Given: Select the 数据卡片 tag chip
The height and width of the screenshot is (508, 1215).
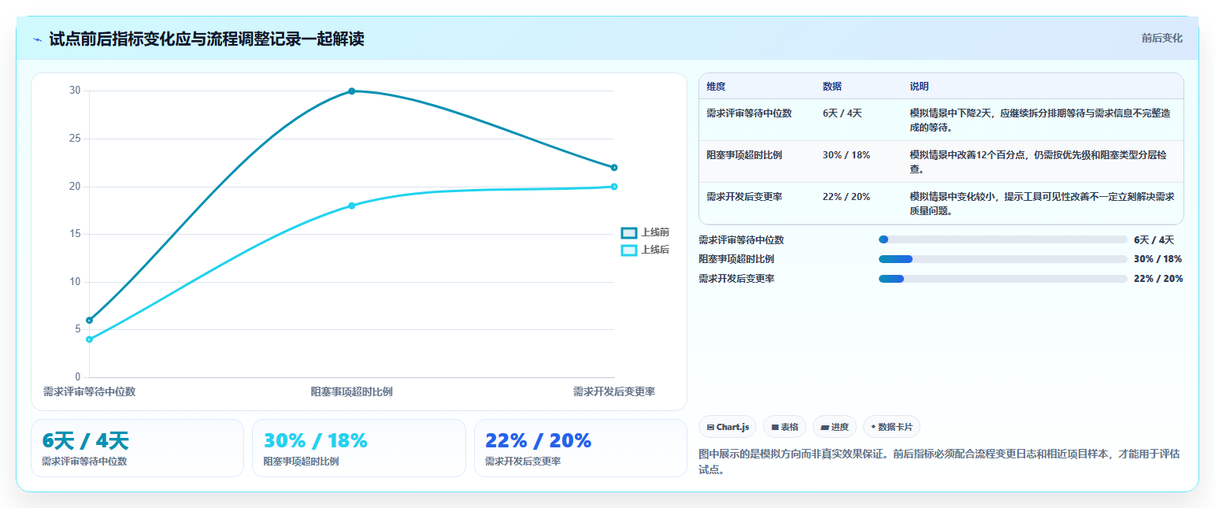Looking at the screenshot, I should (891, 427).
